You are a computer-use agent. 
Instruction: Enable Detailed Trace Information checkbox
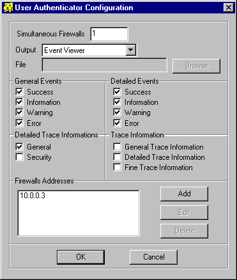point(117,157)
